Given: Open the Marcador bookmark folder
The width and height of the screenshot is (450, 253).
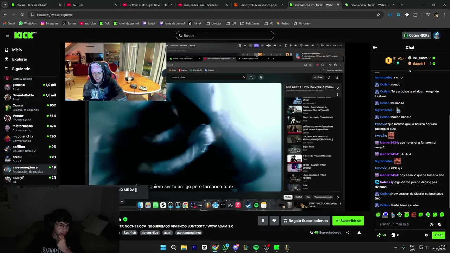Looking at the screenshot, I should tap(302, 24).
